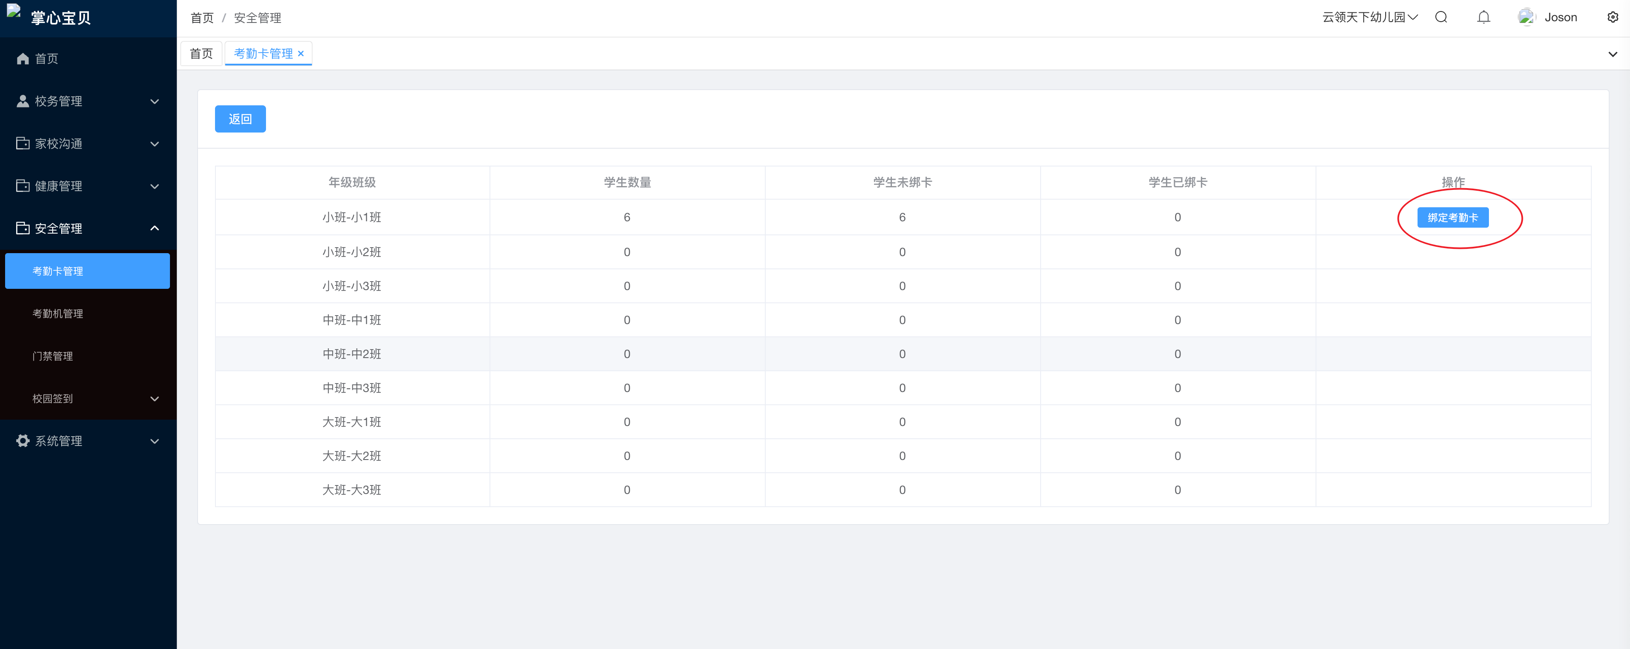Open notifications bell icon
The width and height of the screenshot is (1630, 649).
pos(1484,17)
